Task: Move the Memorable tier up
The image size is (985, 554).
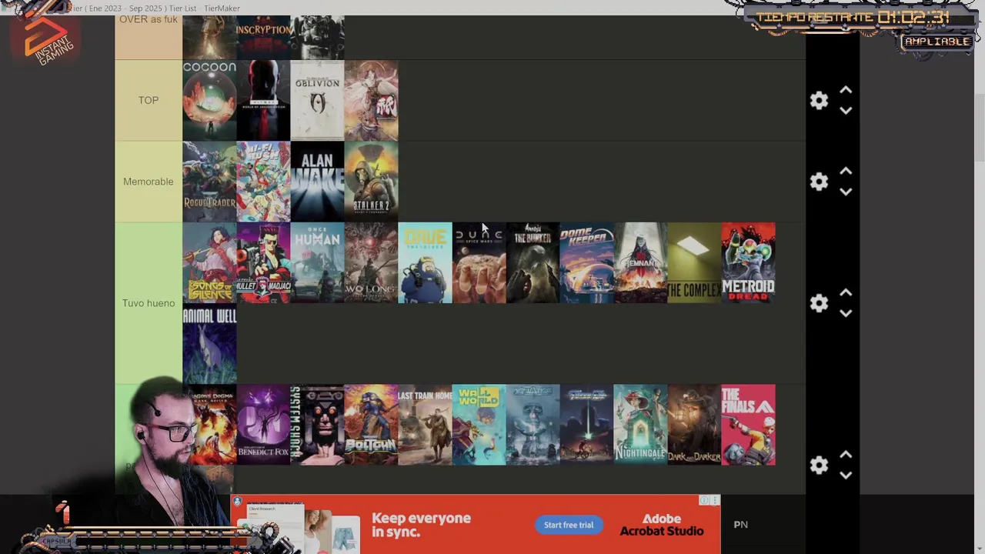Action: tap(846, 172)
